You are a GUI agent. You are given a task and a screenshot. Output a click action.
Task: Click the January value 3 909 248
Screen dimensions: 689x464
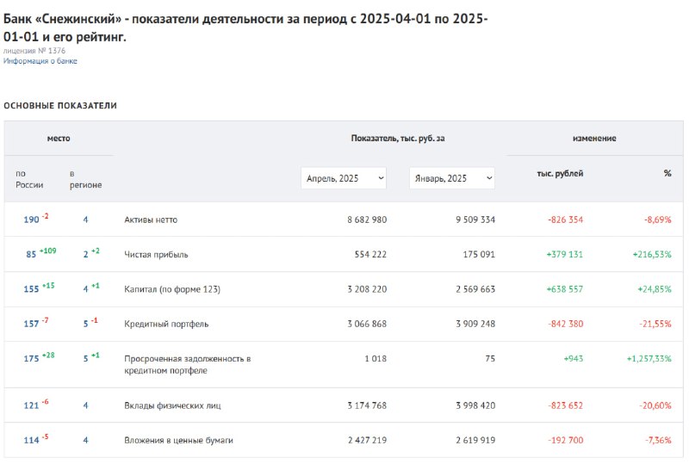coord(475,324)
